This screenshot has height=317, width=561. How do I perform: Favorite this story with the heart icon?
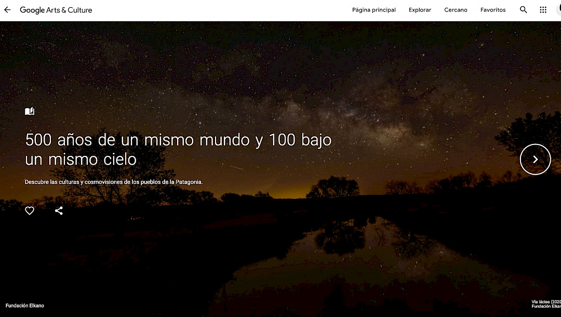tap(30, 210)
